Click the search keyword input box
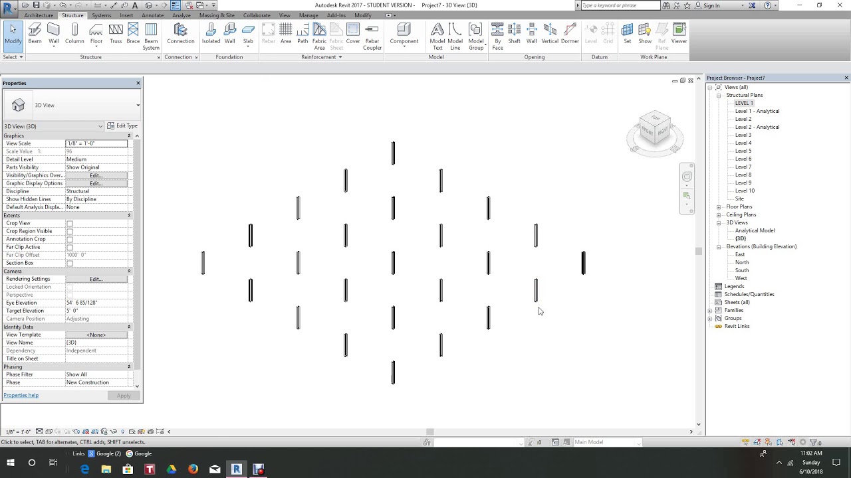The height and width of the screenshot is (478, 851). (x=620, y=5)
